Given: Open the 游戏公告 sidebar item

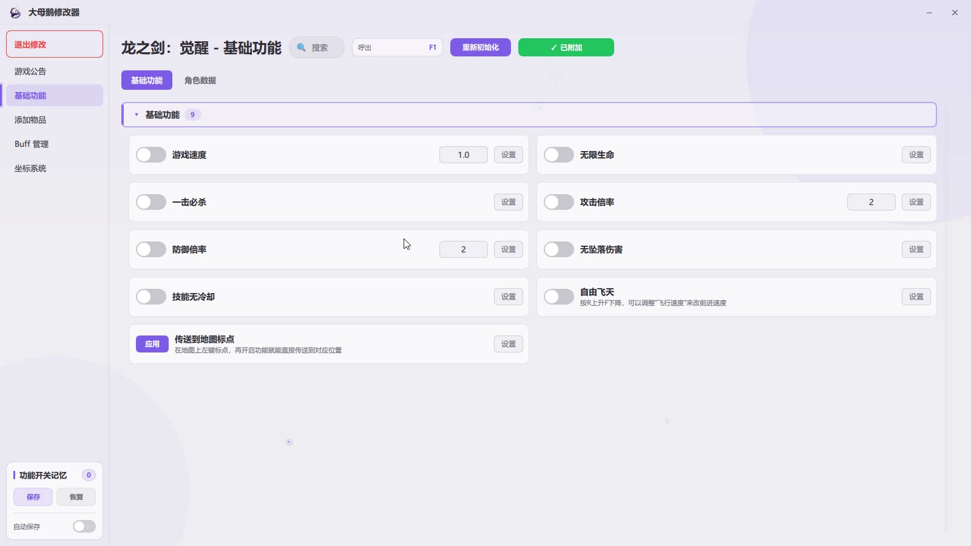Looking at the screenshot, I should (55, 71).
